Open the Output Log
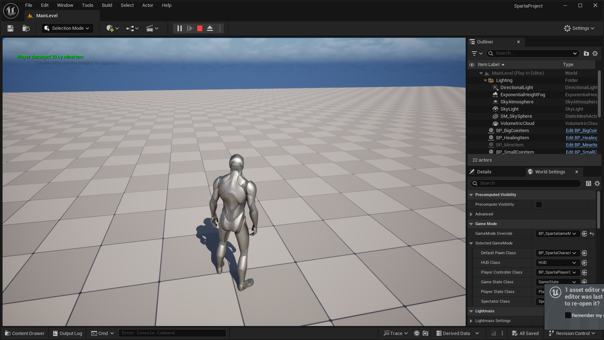This screenshot has width=604, height=340. click(x=68, y=333)
